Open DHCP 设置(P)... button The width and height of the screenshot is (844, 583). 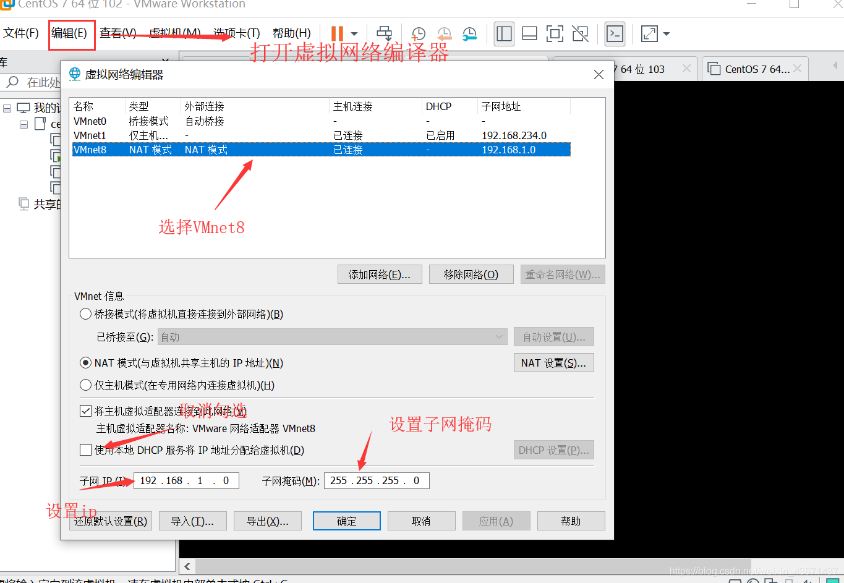554,450
